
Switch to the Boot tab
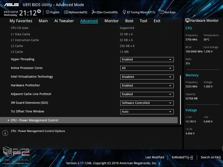[x=129, y=21]
